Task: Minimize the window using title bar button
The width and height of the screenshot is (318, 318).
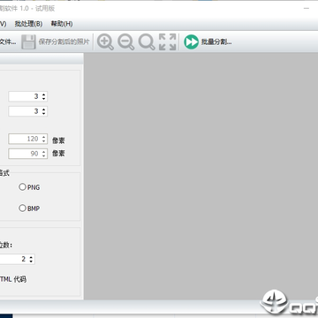Action: pyautogui.click(x=307, y=8)
